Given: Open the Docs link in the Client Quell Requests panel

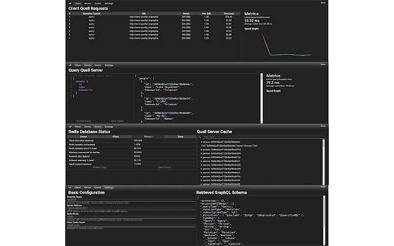Looking at the screenshot, I should (x=323, y=2).
